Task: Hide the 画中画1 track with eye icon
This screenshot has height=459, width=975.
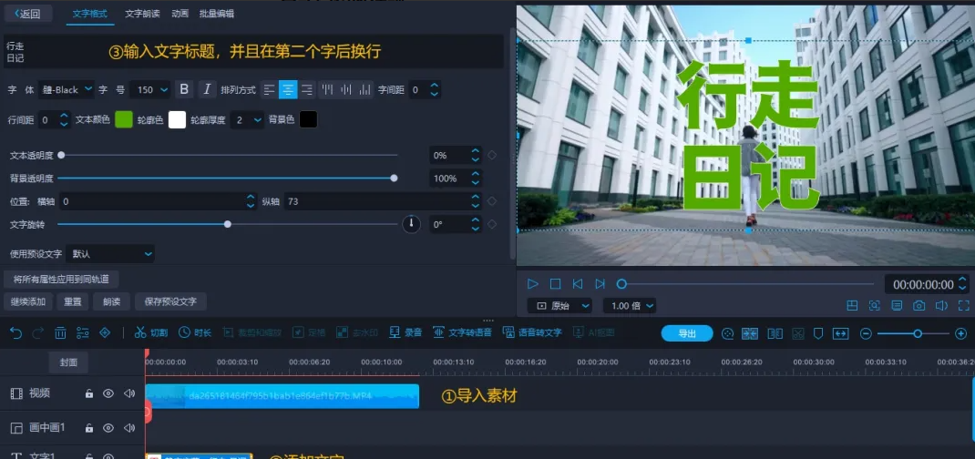Action: 108,428
